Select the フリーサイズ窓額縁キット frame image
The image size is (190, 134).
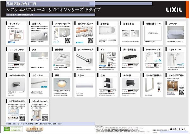coord(150,85)
